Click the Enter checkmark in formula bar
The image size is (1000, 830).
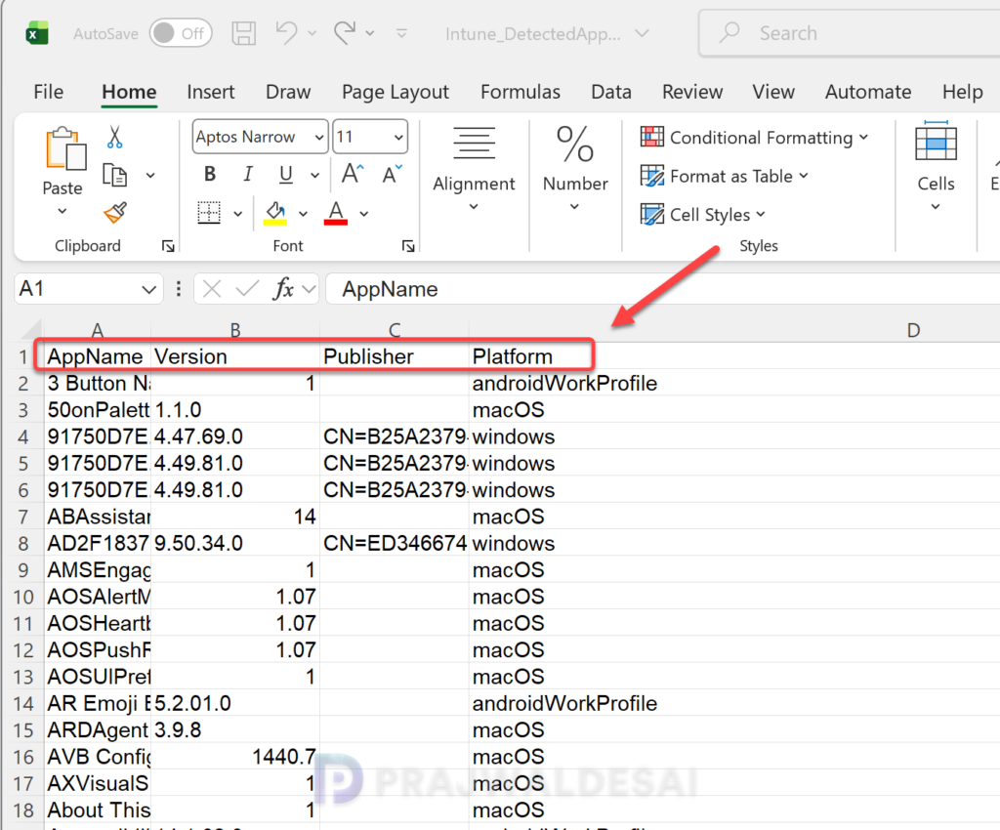click(x=247, y=289)
